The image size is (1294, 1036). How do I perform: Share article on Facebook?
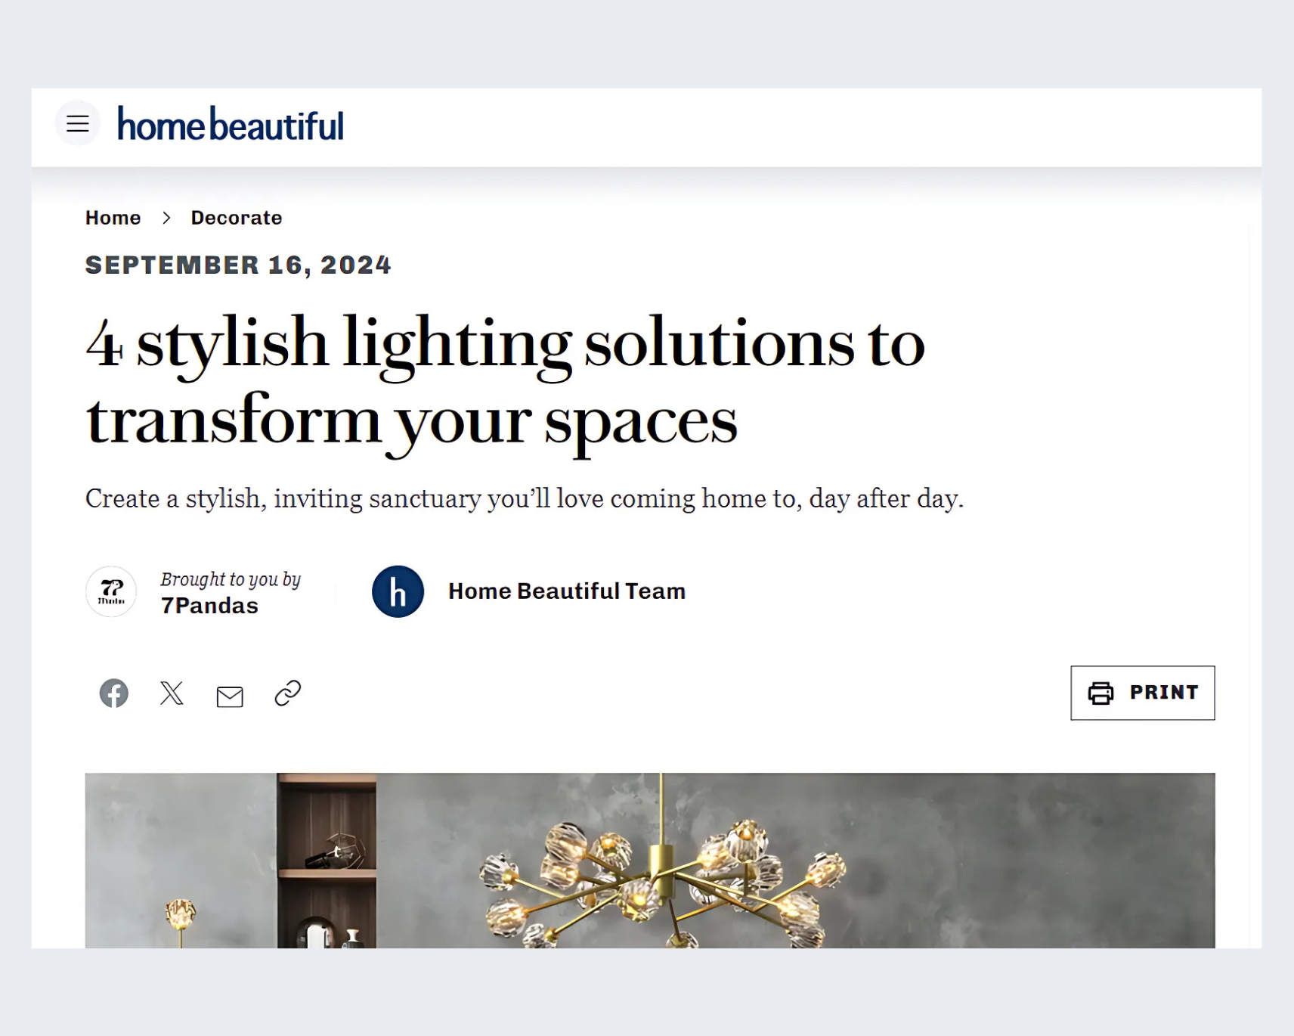[114, 693]
